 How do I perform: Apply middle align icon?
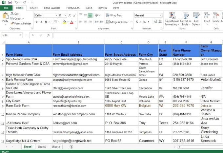tap(85, 15)
